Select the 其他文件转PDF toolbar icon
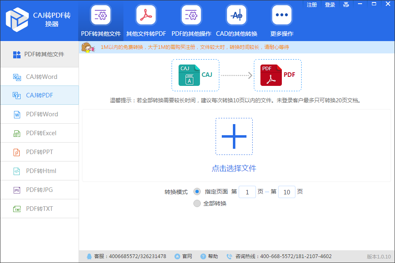 pyautogui.click(x=146, y=15)
